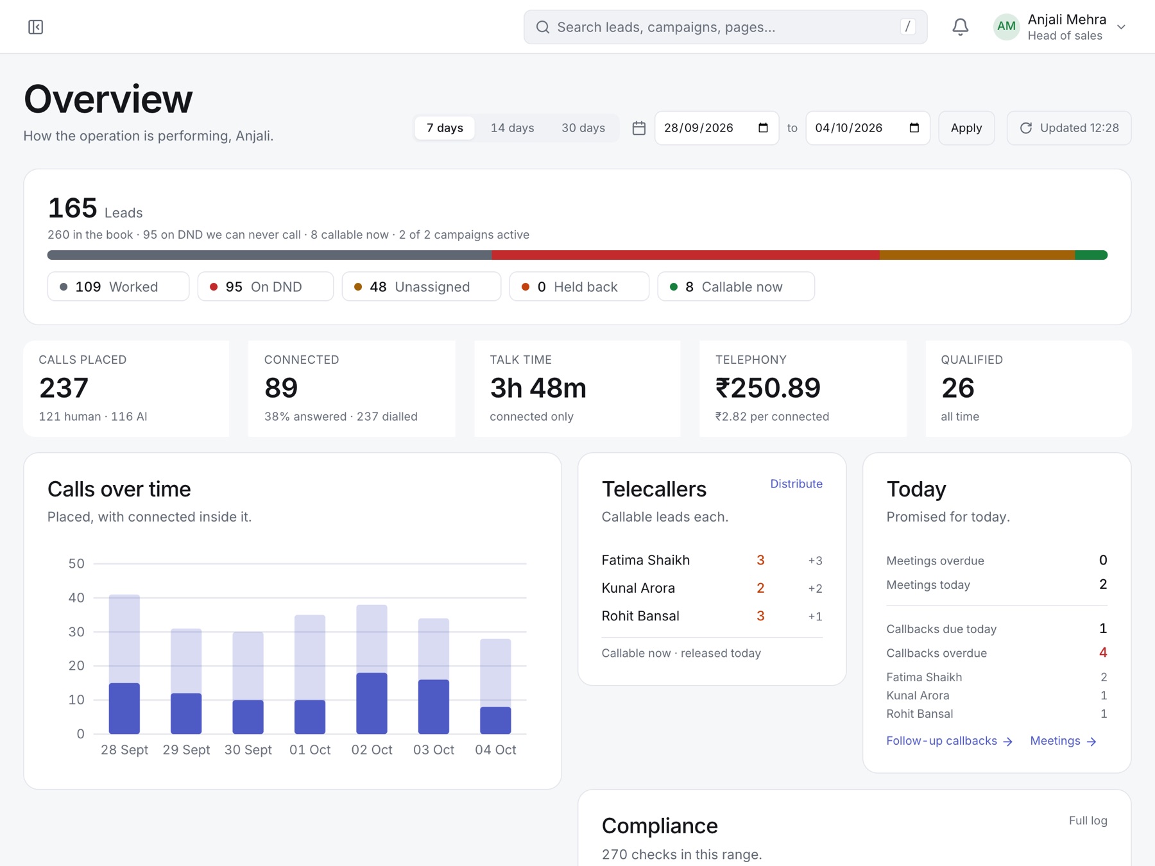This screenshot has width=1155, height=866.
Task: Click the Connected 89 card
Action: pos(352,389)
